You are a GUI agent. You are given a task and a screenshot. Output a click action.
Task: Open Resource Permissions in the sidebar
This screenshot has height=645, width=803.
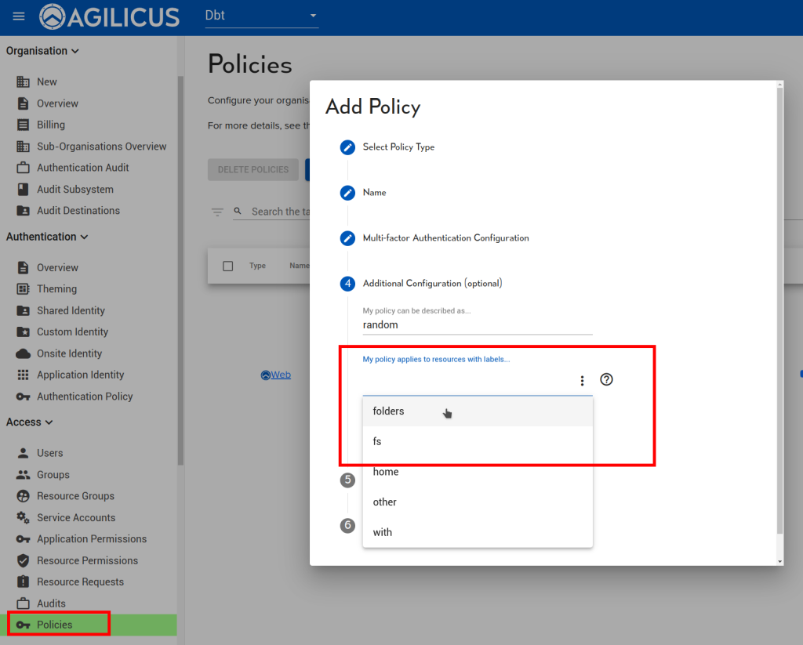[x=87, y=560]
